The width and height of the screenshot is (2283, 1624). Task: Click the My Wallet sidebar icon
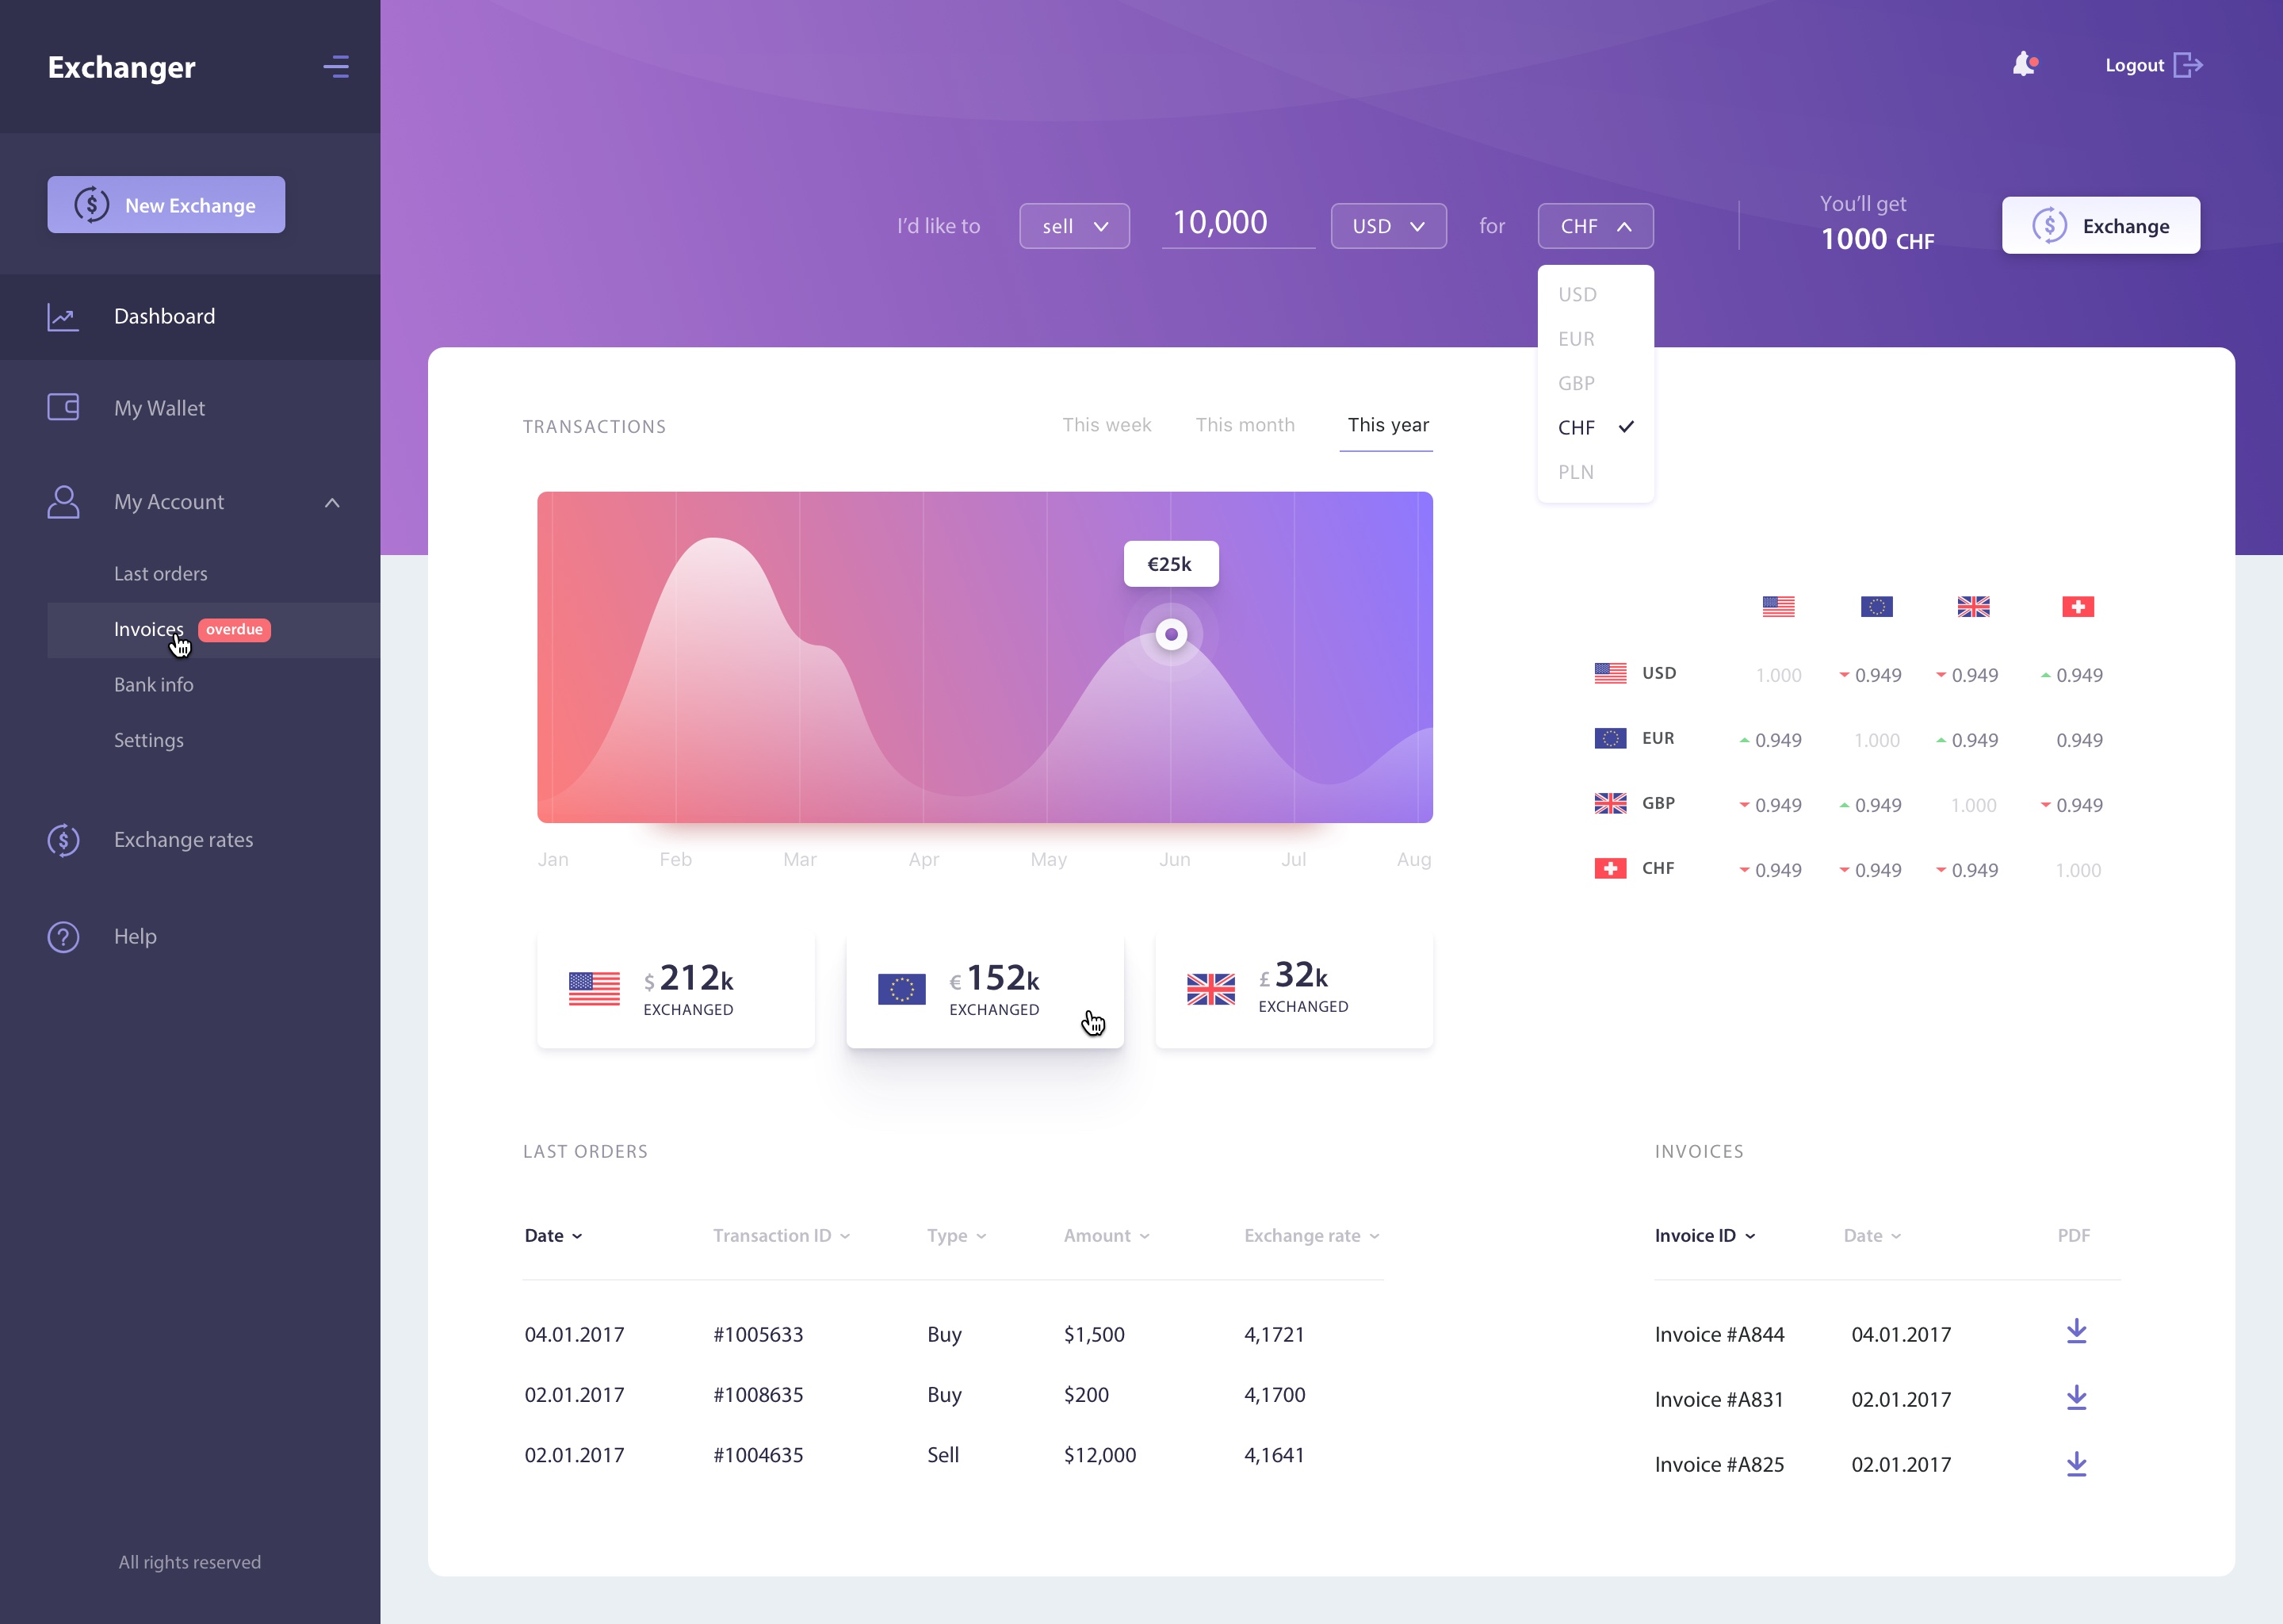[x=63, y=408]
